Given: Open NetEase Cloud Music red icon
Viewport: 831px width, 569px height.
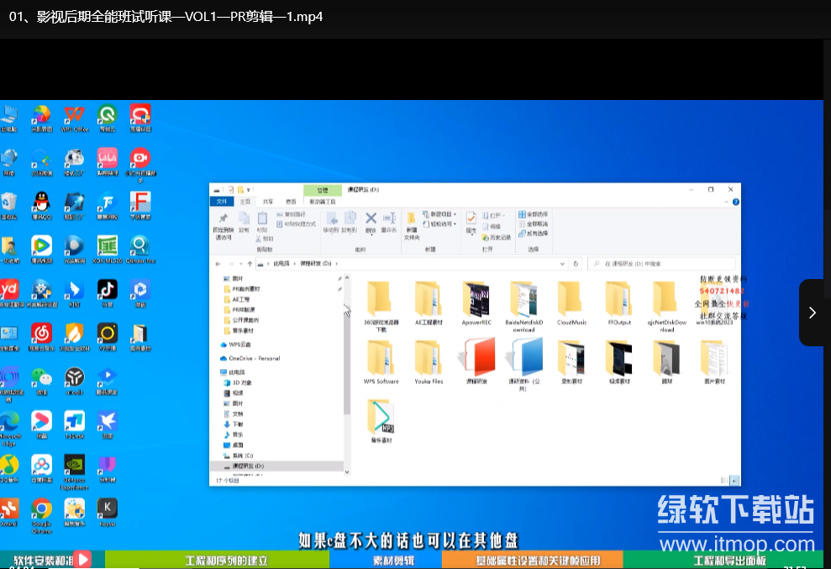Looking at the screenshot, I should (41, 337).
